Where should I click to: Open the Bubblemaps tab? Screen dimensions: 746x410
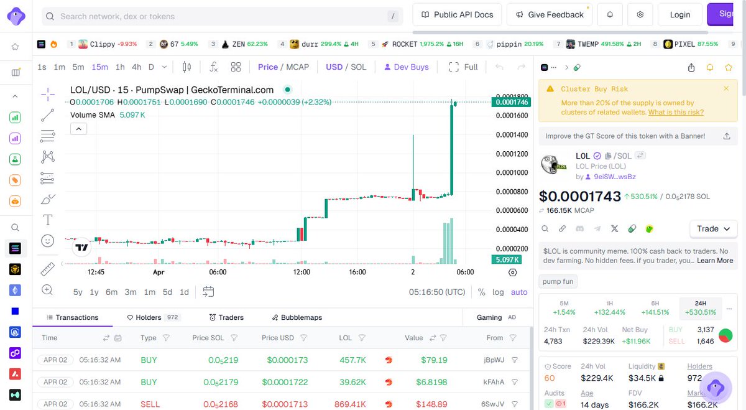click(x=297, y=317)
